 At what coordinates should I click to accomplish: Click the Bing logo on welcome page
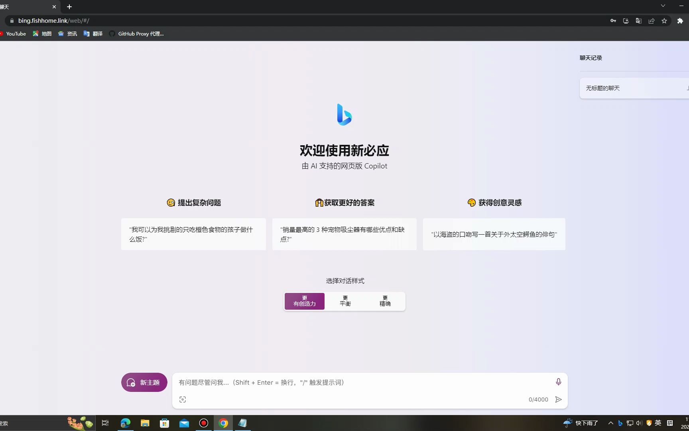coord(344,115)
